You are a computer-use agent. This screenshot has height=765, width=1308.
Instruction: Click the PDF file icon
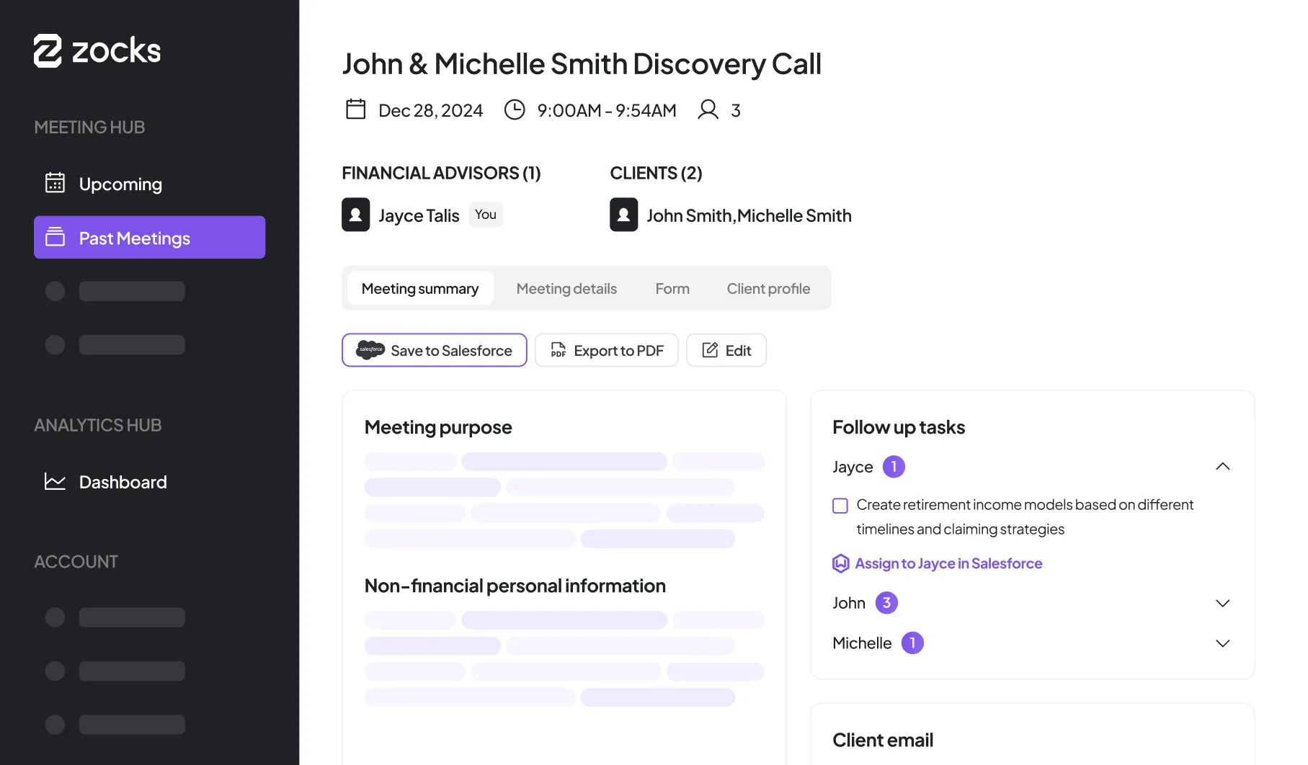[x=558, y=350]
